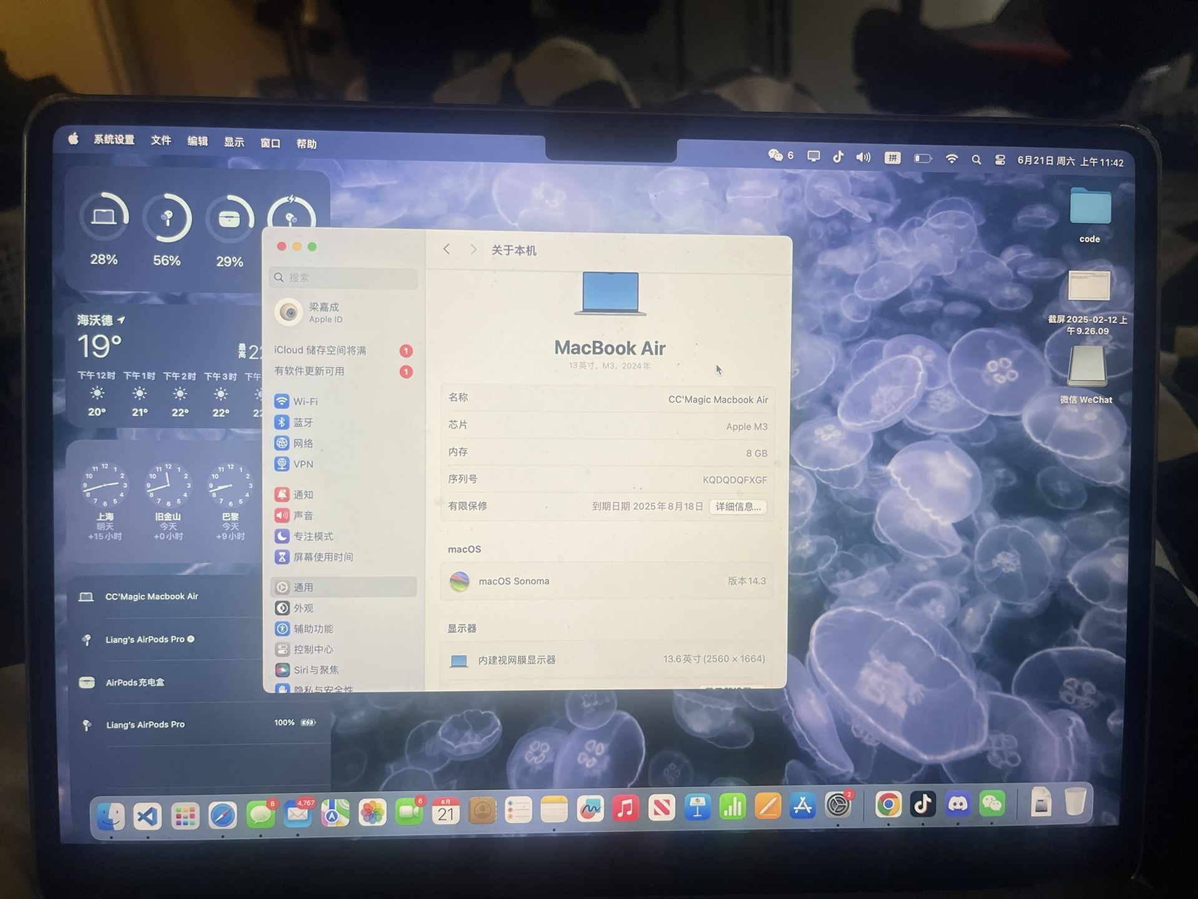Open Wi-Fi status in the menu bar

click(x=952, y=159)
